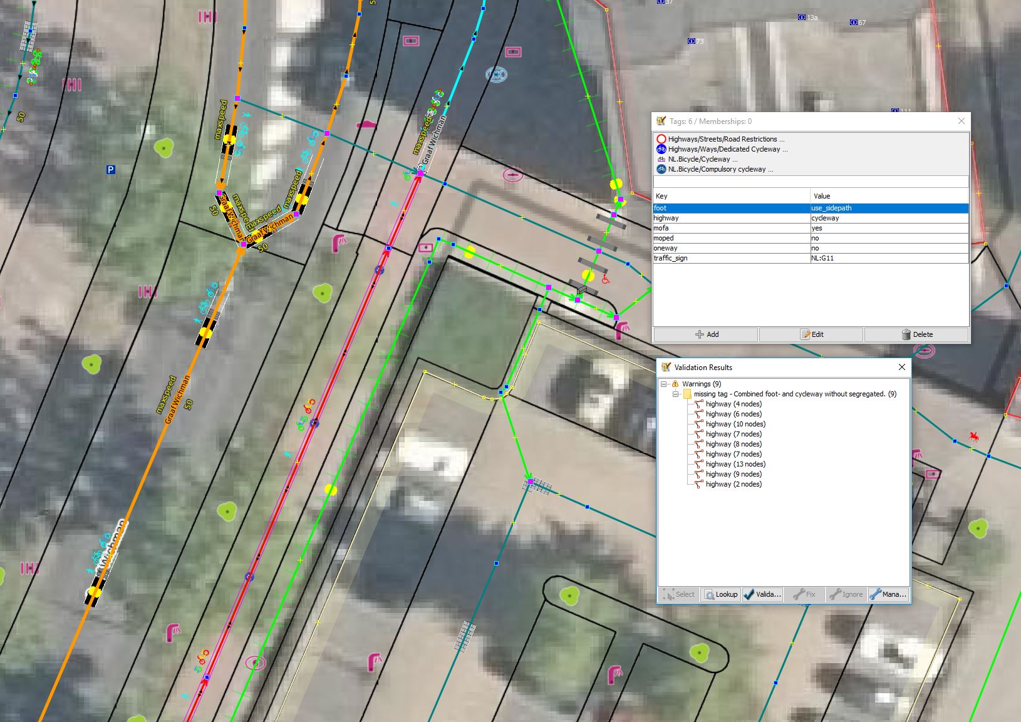Click way icon beside highway (13 nodes)
The image size is (1021, 722).
[698, 464]
